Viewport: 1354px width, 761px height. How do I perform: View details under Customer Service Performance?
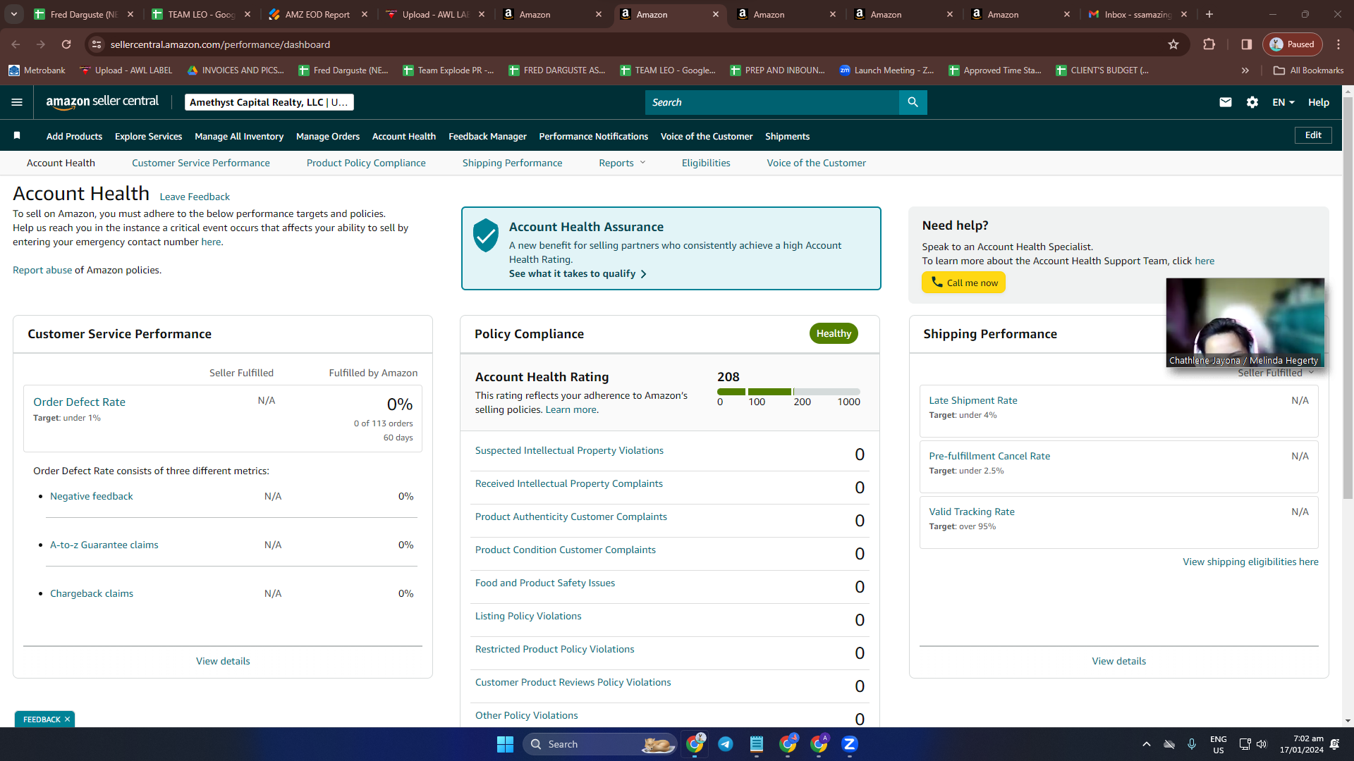[223, 661]
